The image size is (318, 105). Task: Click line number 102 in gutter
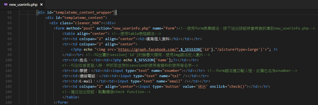[8, 70]
